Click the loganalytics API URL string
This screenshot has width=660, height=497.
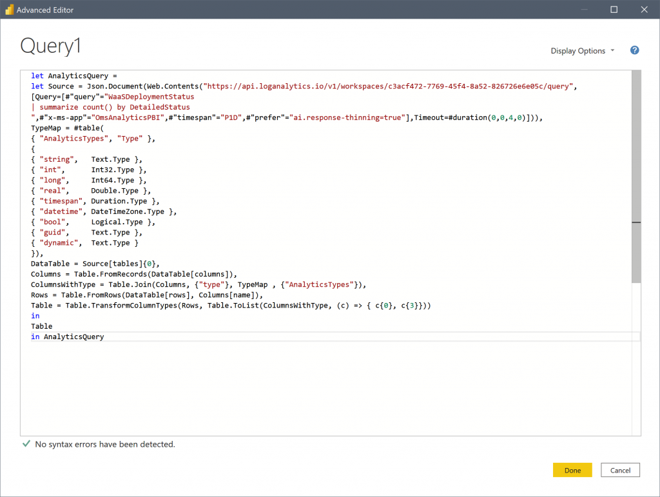click(388, 86)
